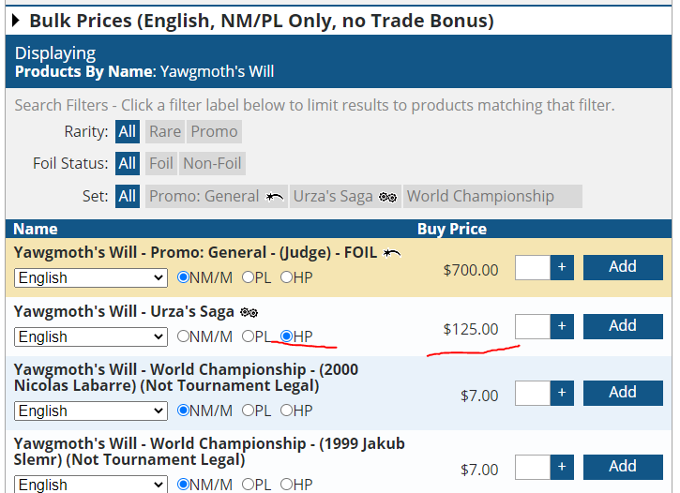Select HP condition for 2000 Nicolas Labarre
This screenshot has height=493, width=680.
pos(287,411)
